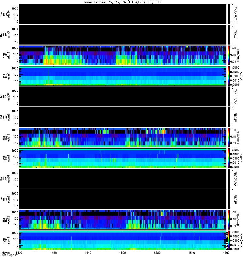The height and width of the screenshot is (262, 245).
Task: Select the tha fbk edc12 spectrogram panel
Action: pos(123,56)
